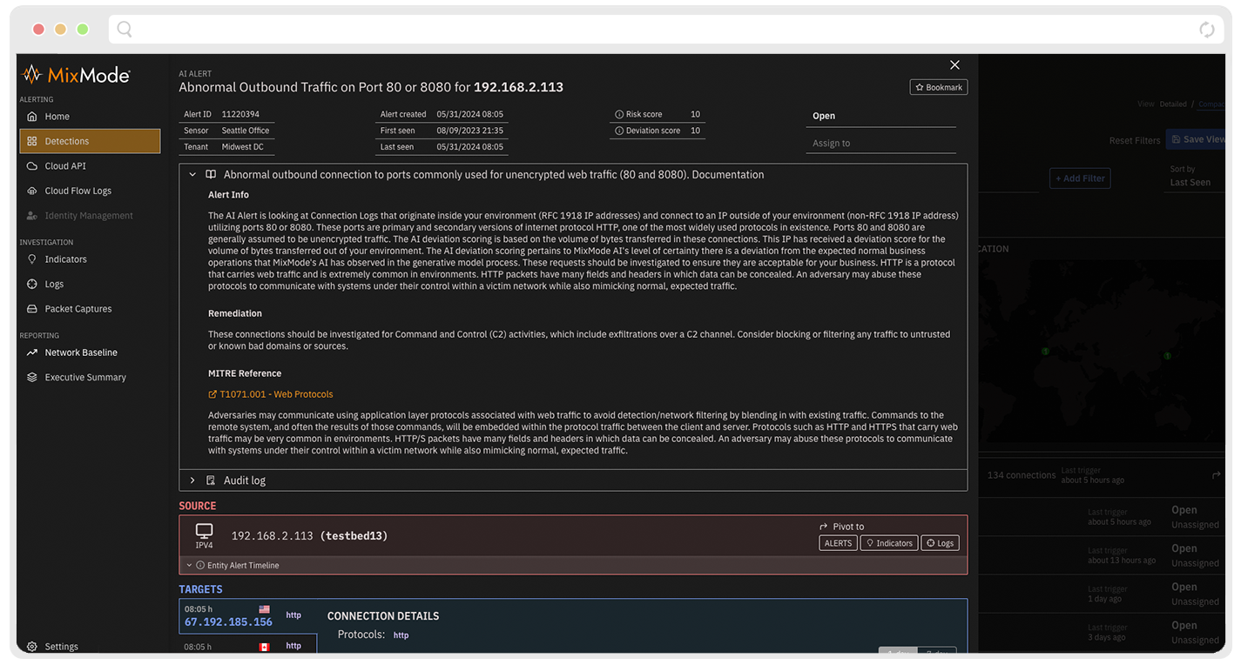Expand the Audit log section
The width and height of the screenshot is (1241, 665).
(x=192, y=480)
